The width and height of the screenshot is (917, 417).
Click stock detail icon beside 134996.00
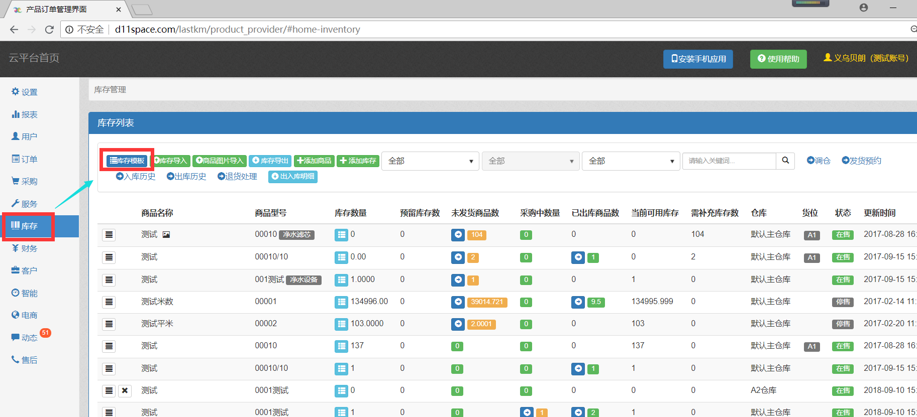click(x=342, y=302)
